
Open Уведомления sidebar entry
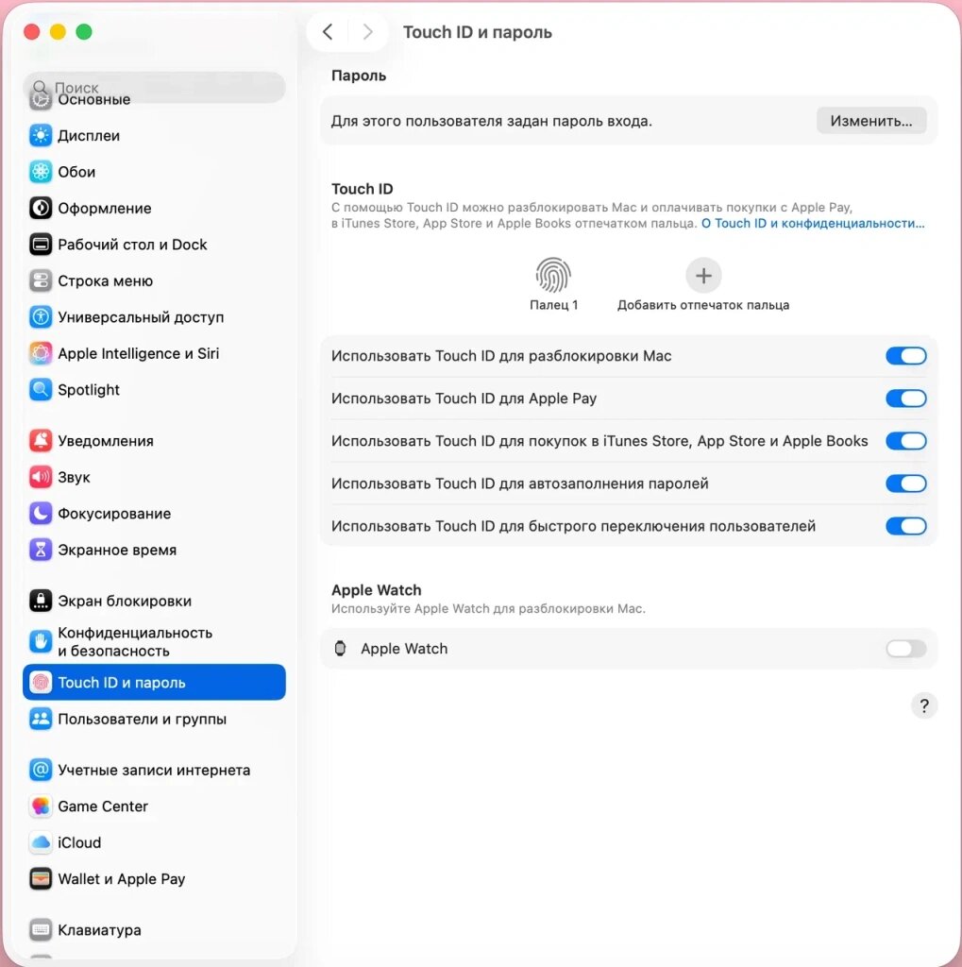(106, 441)
